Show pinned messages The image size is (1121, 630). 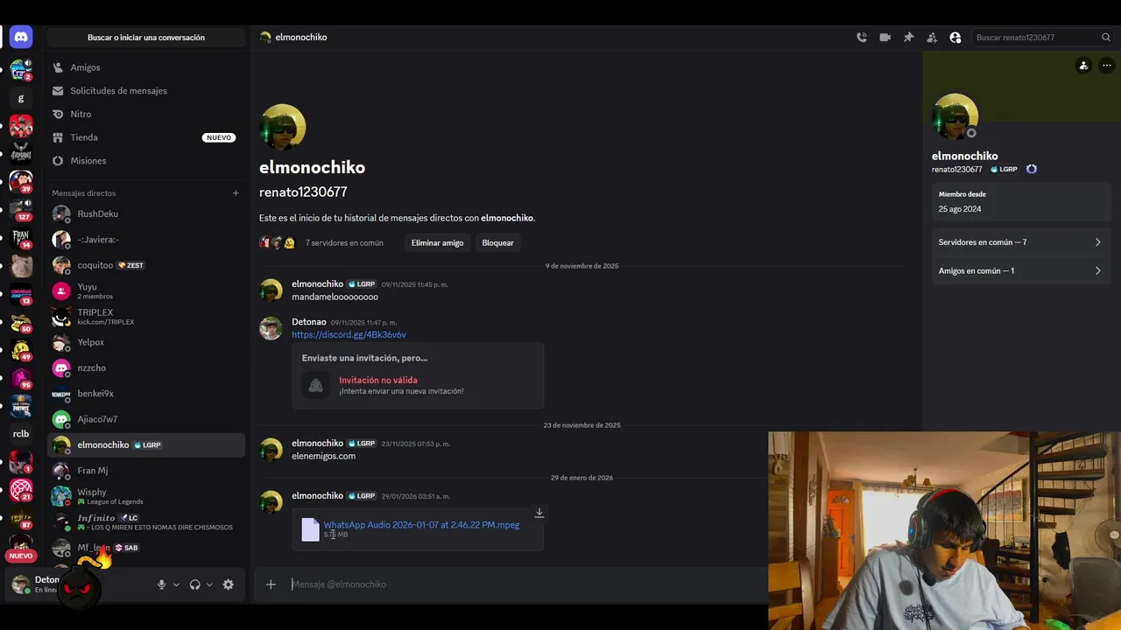tap(908, 38)
